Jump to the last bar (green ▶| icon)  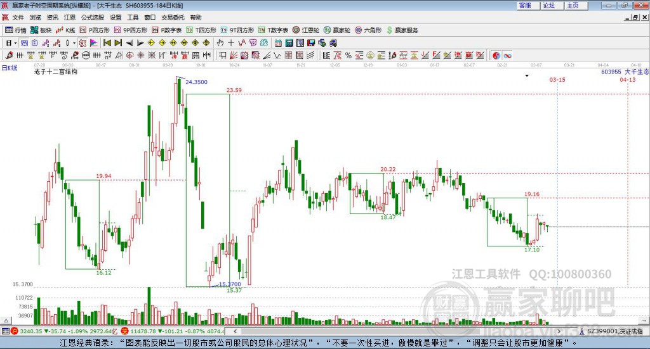point(117,43)
